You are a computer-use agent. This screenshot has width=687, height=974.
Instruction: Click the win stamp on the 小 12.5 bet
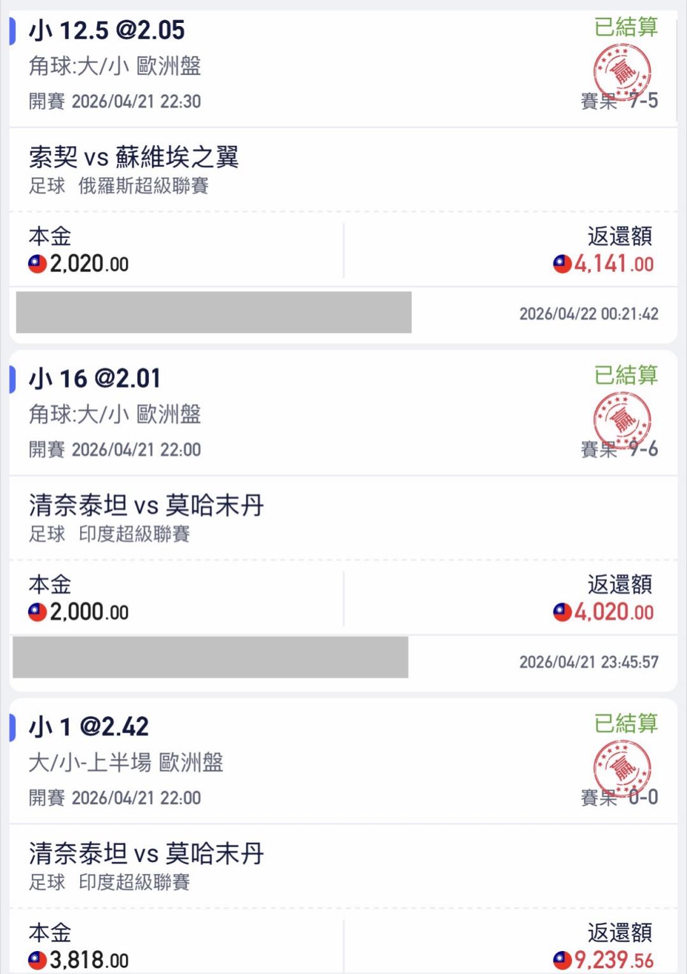[621, 71]
